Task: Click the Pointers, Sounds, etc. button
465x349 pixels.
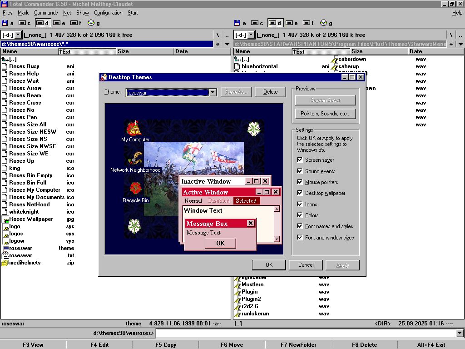Action: pyautogui.click(x=326, y=114)
